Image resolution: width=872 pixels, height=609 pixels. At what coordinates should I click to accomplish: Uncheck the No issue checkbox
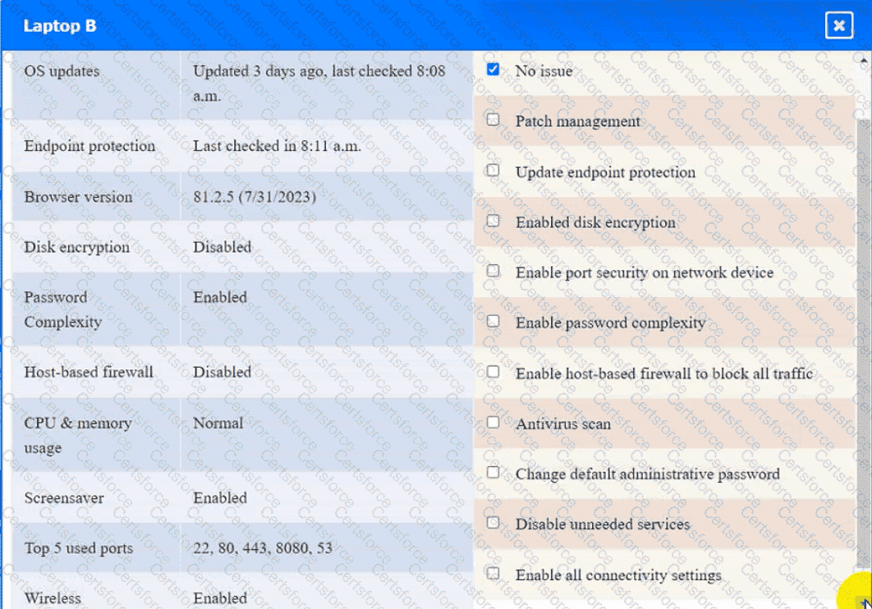493,70
